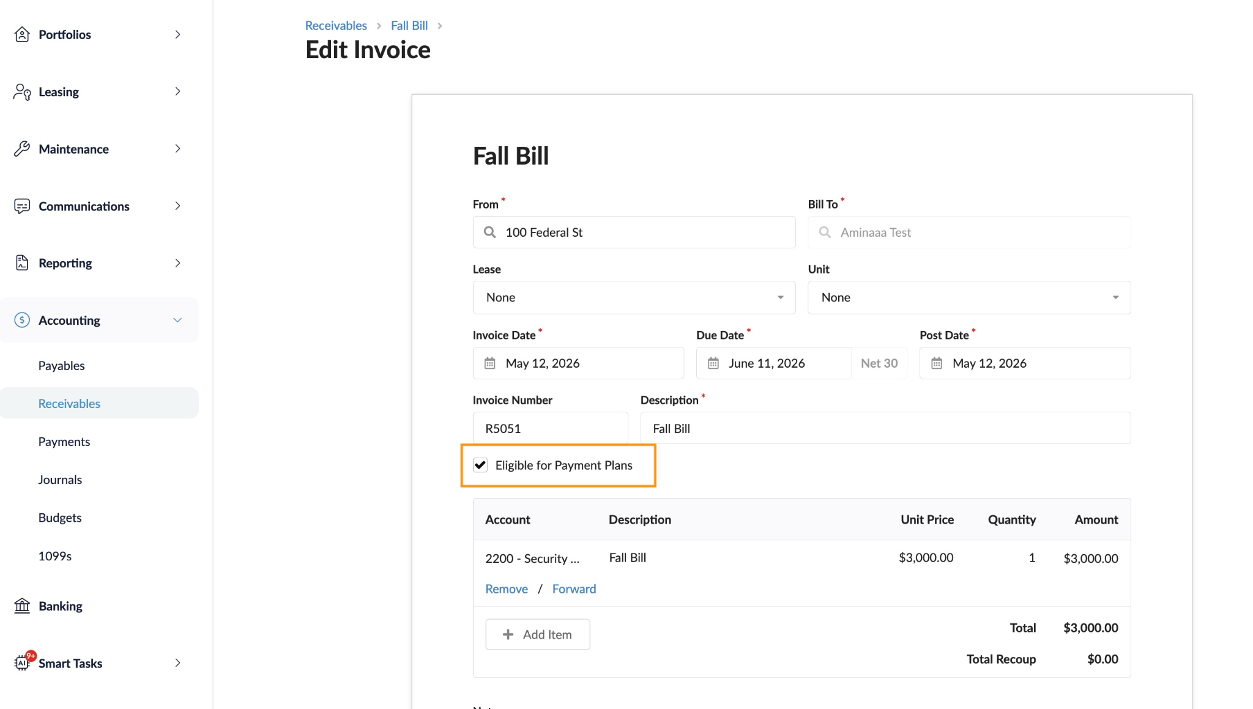Viewport: 1253px width, 709px height.
Task: Click the plus icon on Add Item
Action: tap(508, 634)
